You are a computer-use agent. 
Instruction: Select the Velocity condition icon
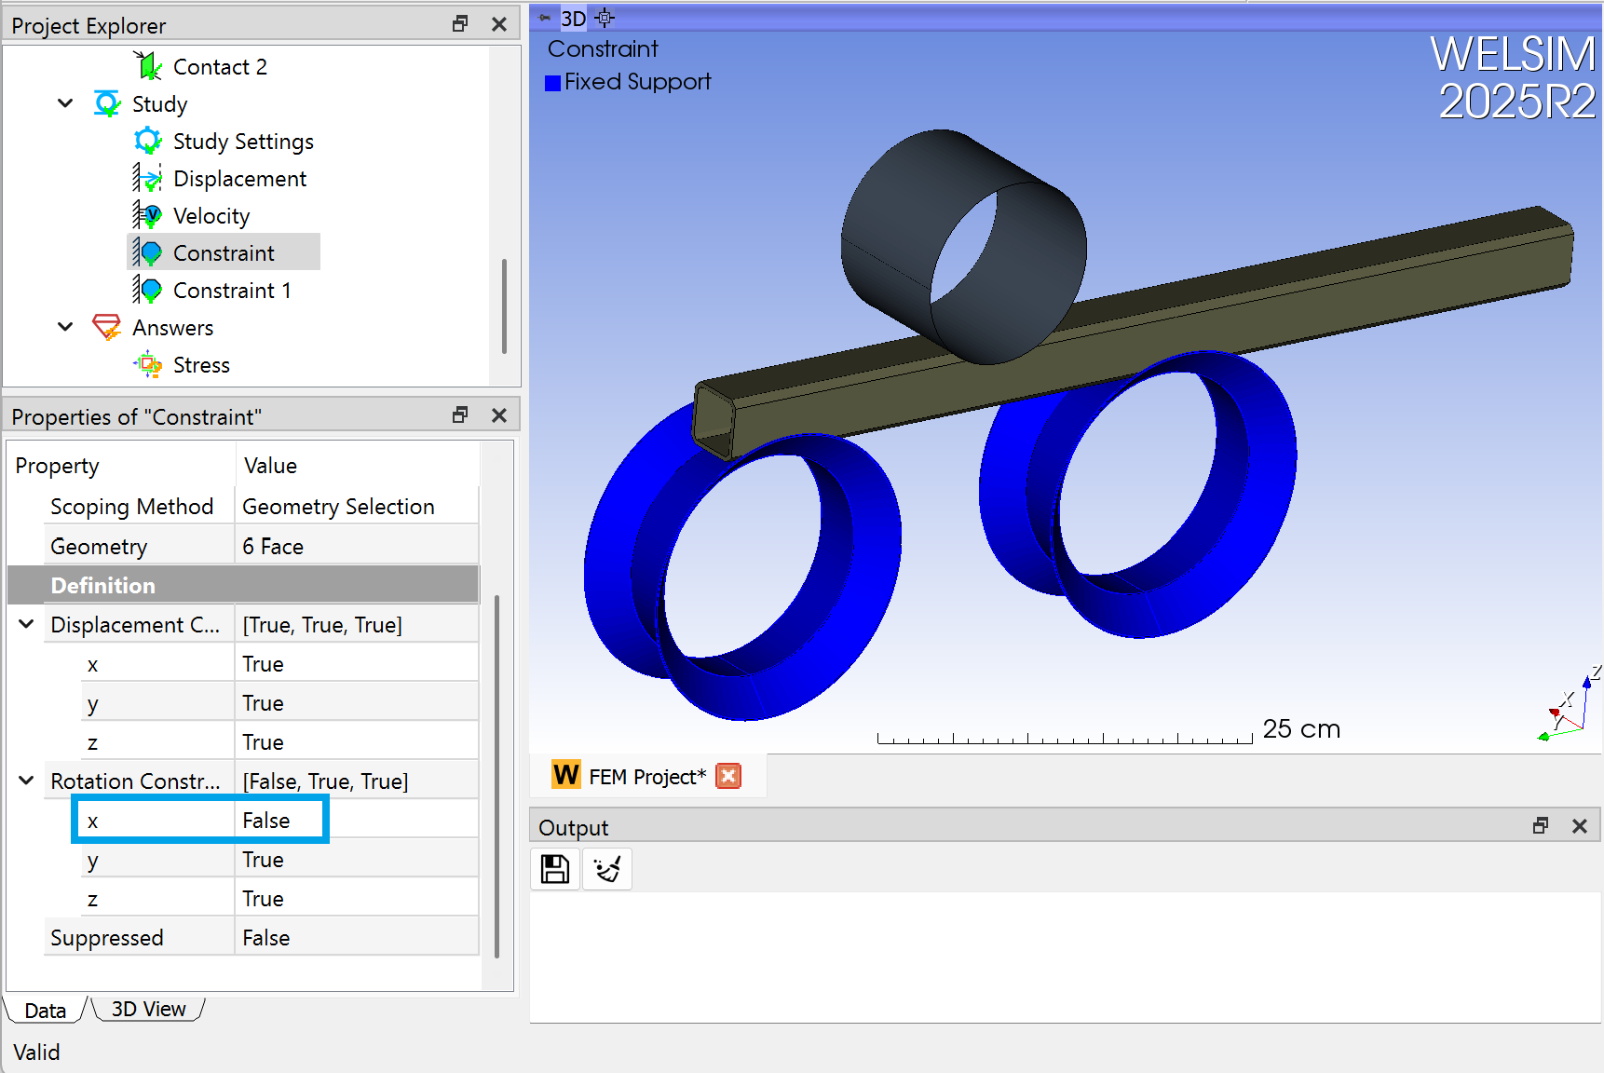149,215
